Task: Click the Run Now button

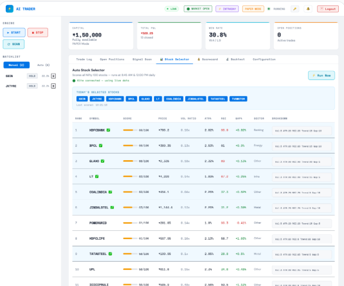Action: (322, 75)
